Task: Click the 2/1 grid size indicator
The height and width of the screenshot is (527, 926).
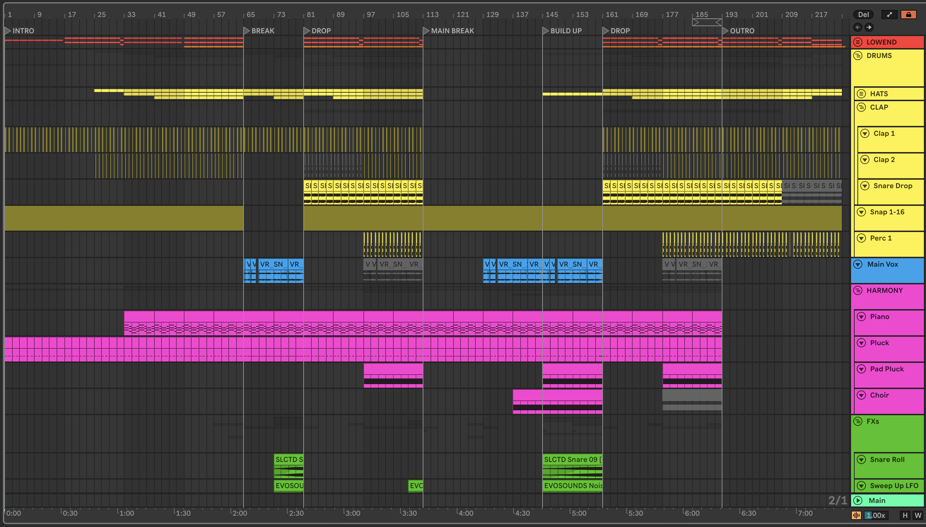Action: [837, 500]
